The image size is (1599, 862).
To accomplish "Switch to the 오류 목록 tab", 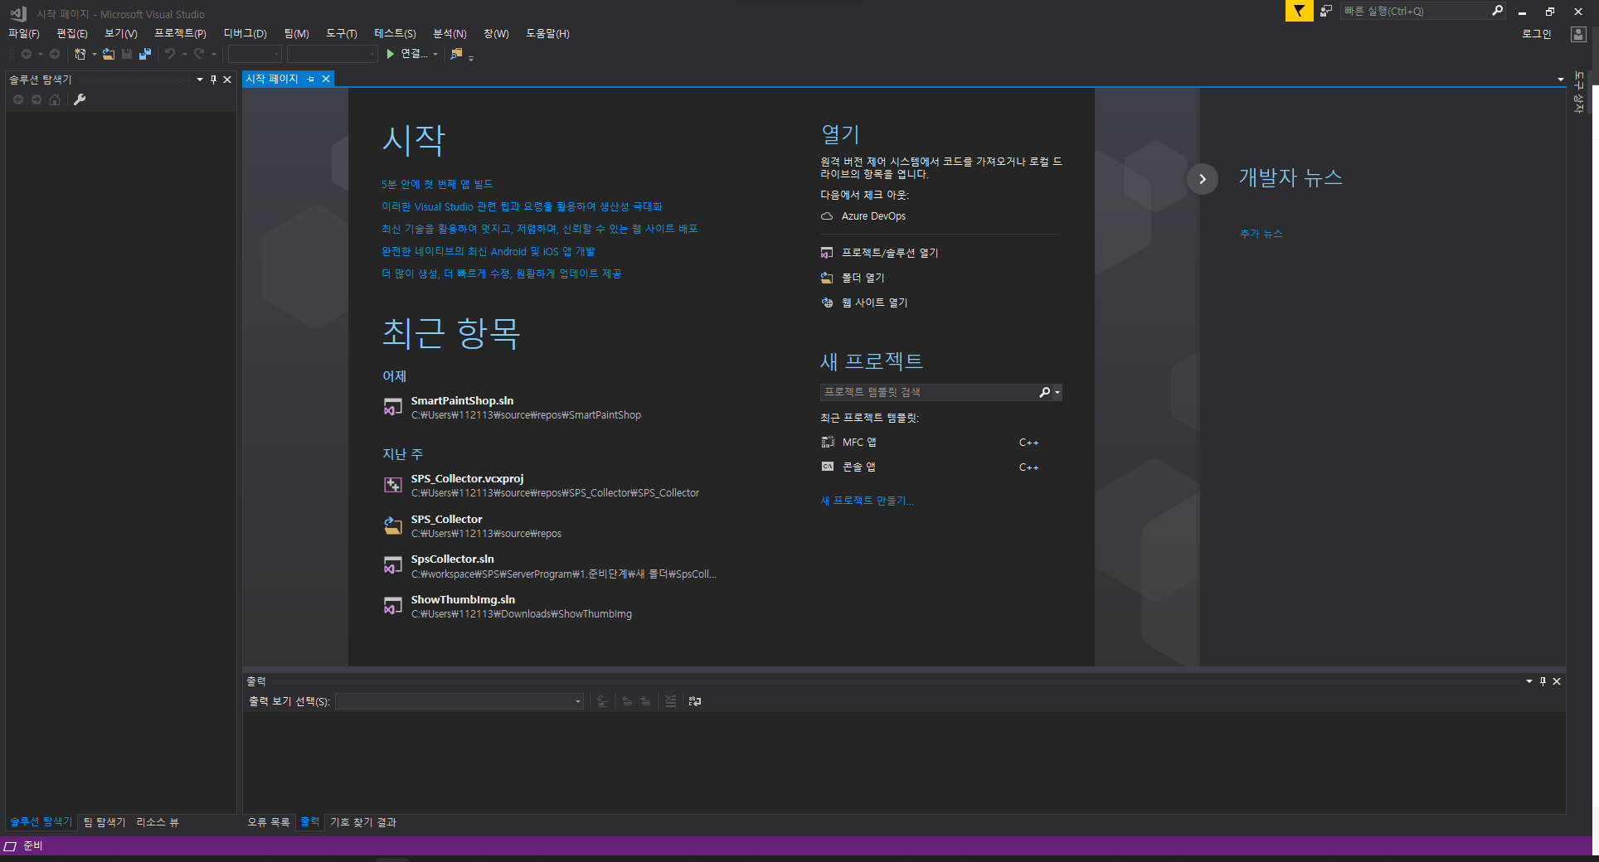I will click(x=269, y=822).
